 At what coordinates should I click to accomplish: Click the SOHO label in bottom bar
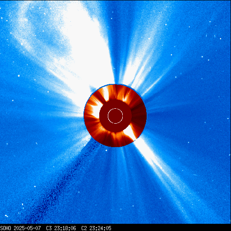(5, 228)
